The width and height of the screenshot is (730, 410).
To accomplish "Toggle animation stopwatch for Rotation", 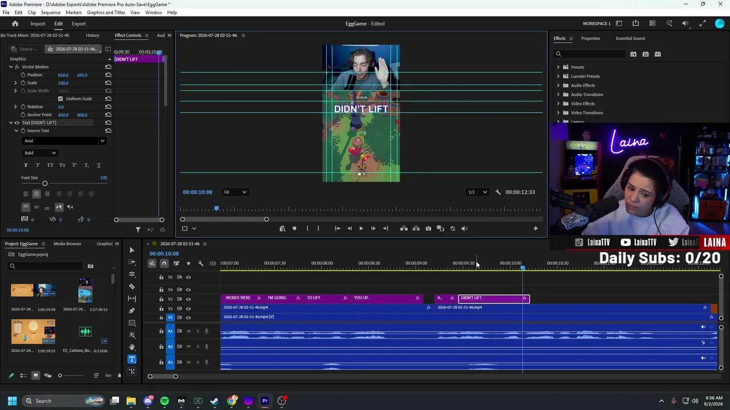I will pos(23,106).
